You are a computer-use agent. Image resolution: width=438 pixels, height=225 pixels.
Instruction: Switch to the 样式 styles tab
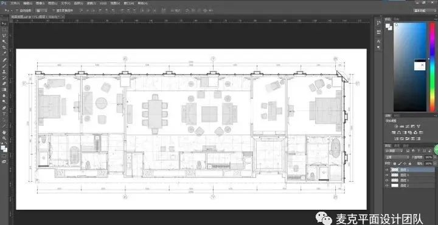tap(397, 115)
